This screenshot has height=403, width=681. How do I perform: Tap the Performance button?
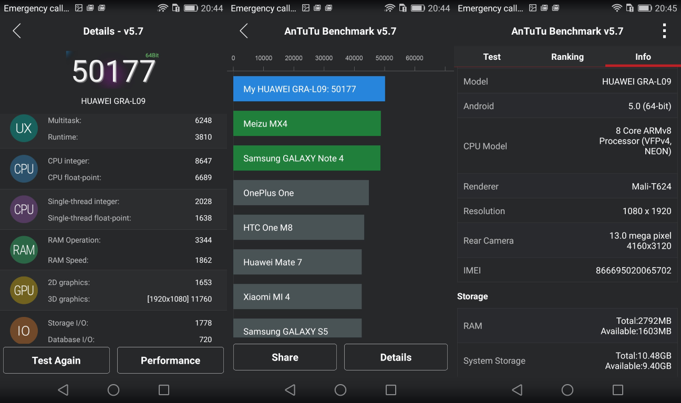[170, 360]
